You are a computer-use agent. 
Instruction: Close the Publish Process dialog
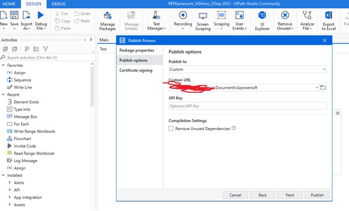[325, 40]
